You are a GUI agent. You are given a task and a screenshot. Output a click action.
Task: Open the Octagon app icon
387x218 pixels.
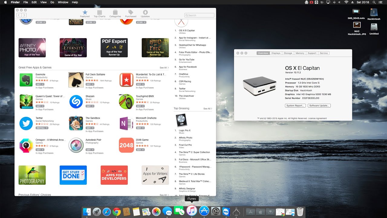pyautogui.click(x=26, y=145)
